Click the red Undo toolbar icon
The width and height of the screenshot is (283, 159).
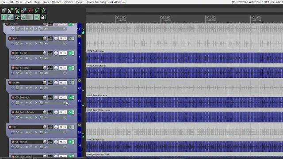point(31,11)
